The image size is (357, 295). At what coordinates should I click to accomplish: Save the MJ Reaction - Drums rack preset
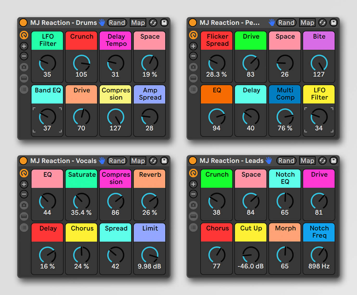point(164,23)
